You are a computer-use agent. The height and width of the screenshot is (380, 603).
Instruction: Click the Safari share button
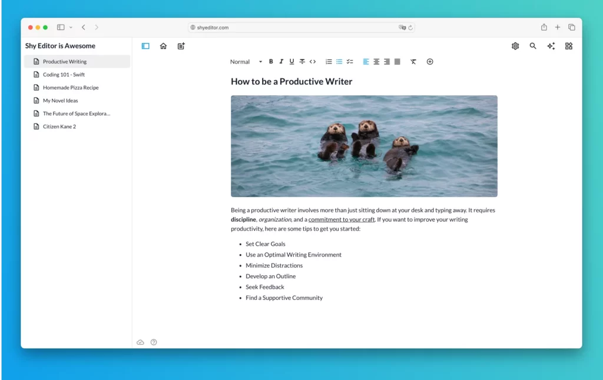click(x=544, y=27)
